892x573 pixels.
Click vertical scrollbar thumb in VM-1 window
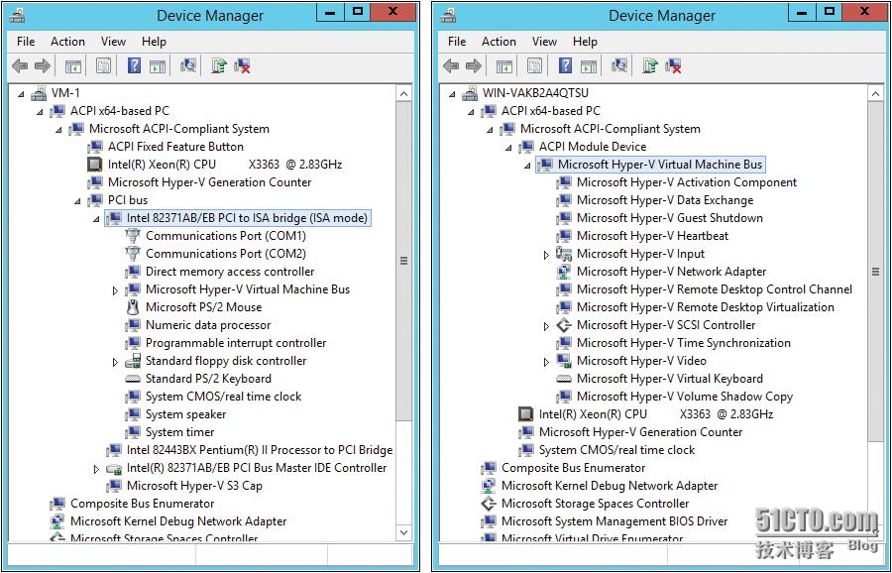coord(404,261)
